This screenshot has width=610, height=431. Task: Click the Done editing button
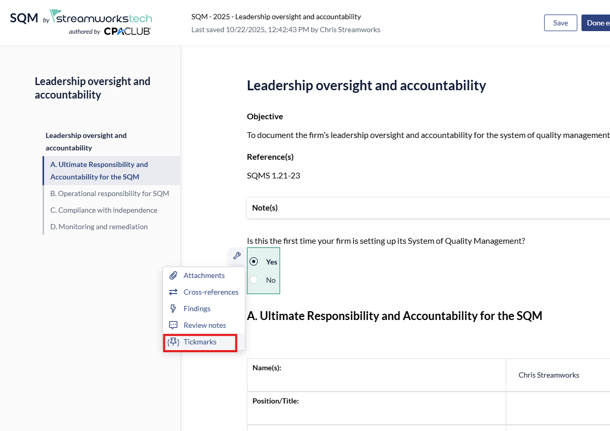point(595,23)
